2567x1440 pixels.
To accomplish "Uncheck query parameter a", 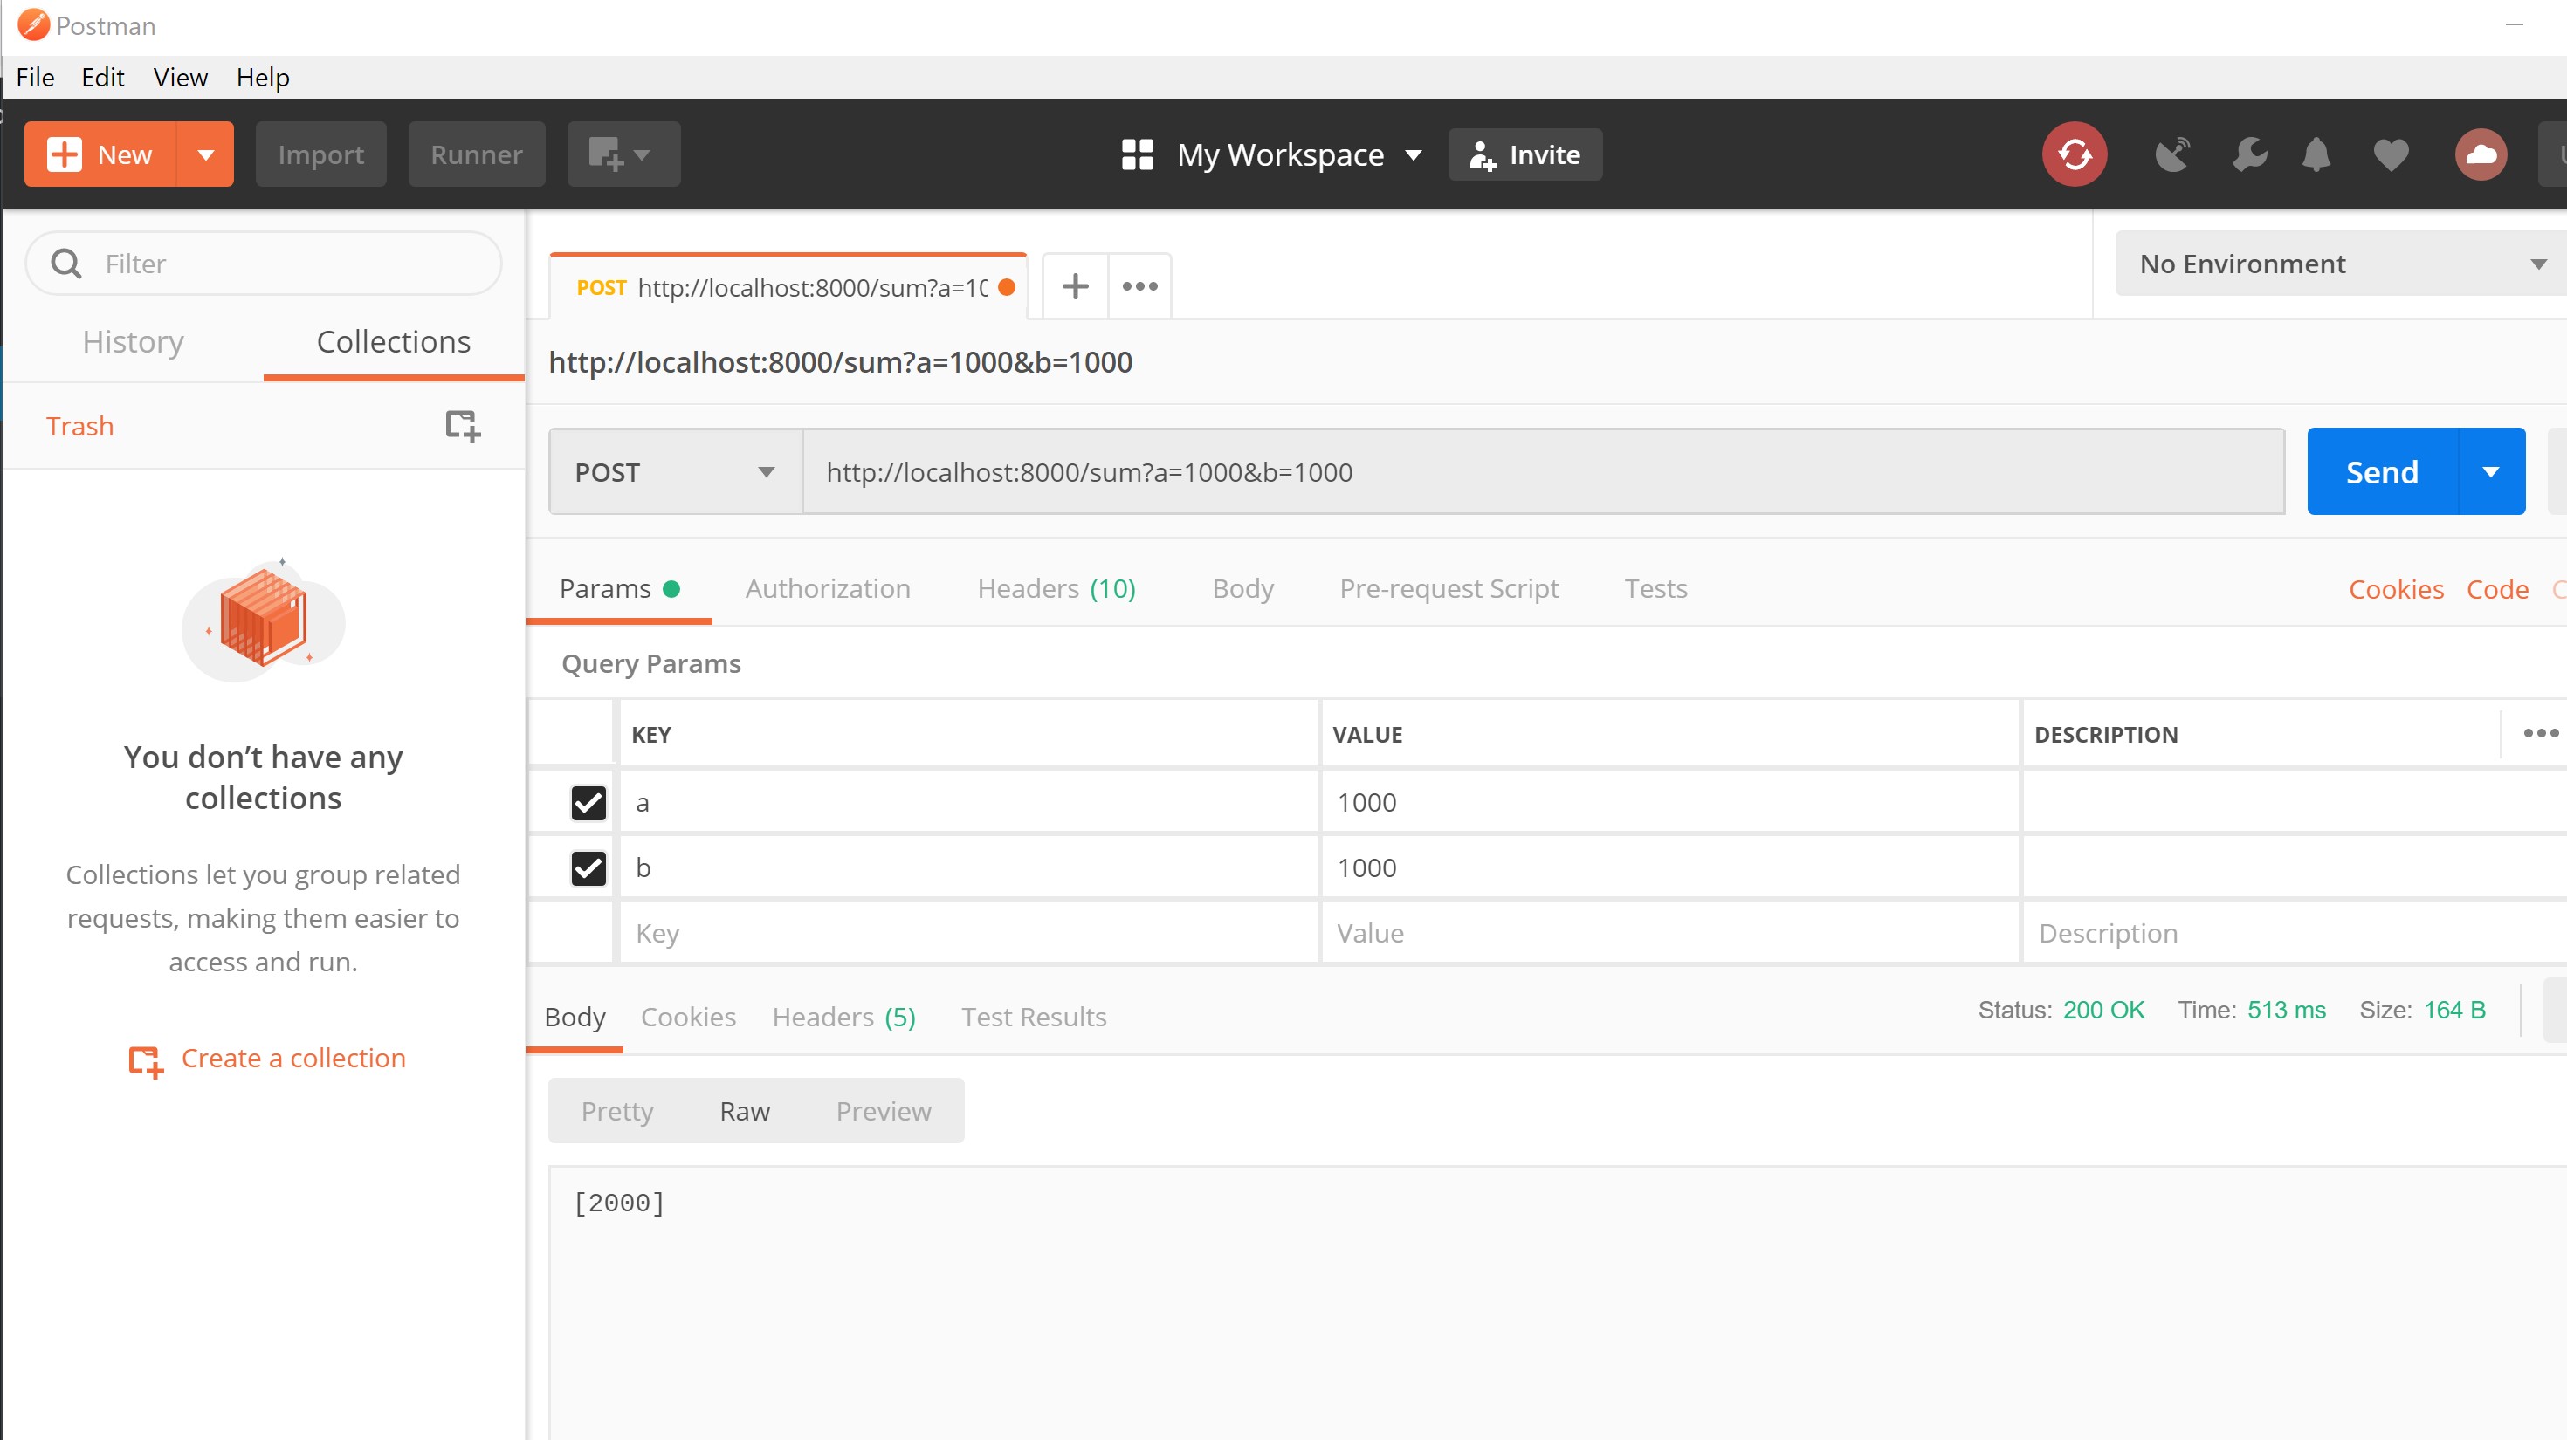I will tap(588, 803).
